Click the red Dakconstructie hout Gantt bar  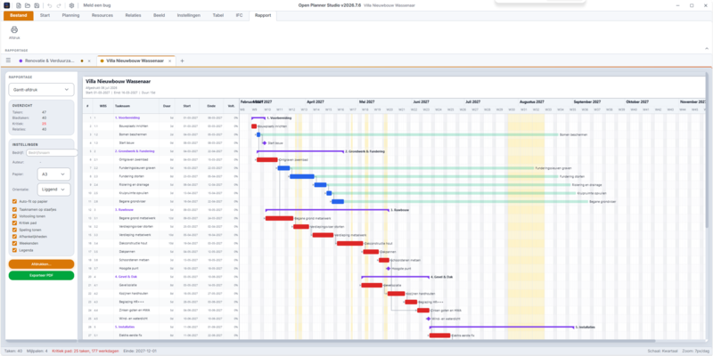350,243
